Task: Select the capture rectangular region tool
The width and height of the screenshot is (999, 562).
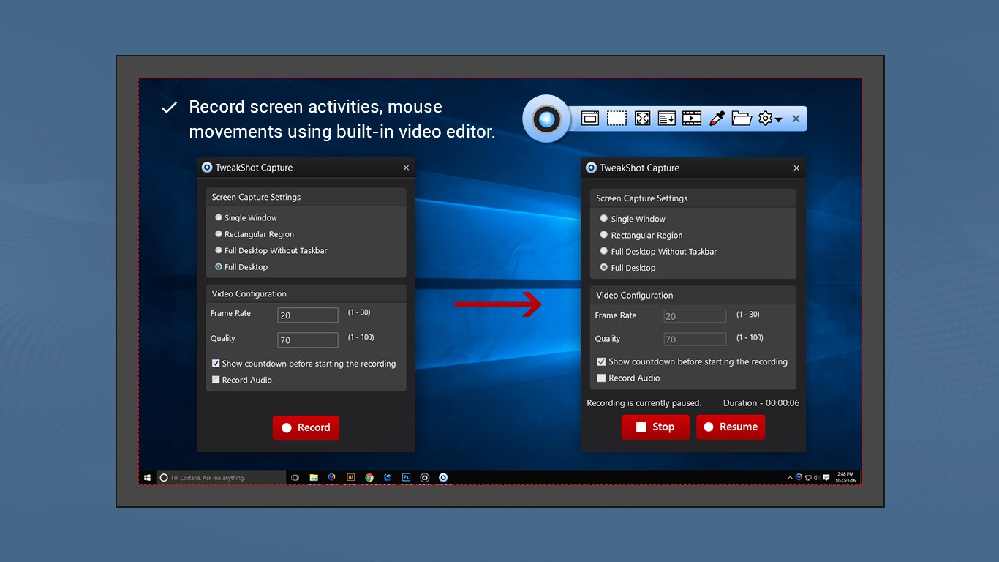Action: (617, 118)
